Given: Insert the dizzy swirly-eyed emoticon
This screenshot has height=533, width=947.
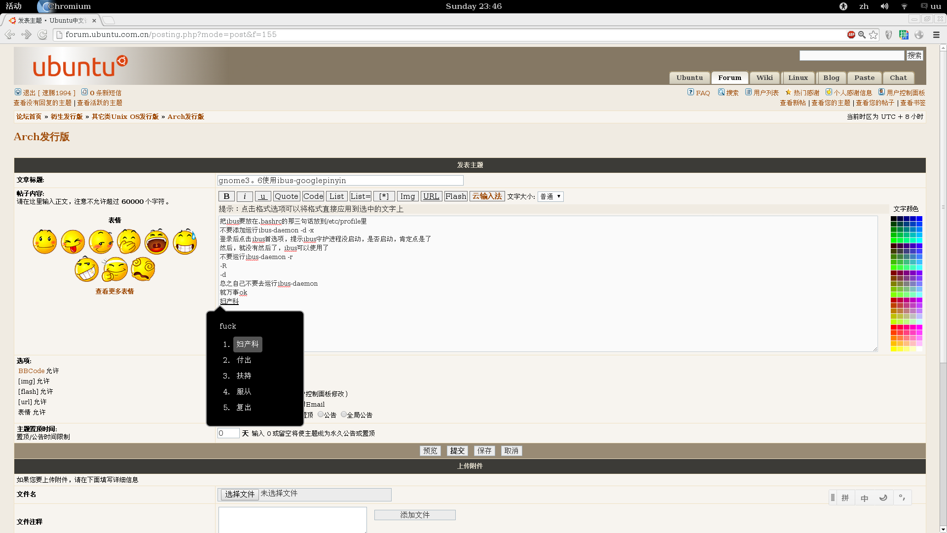Looking at the screenshot, I should (x=143, y=269).
